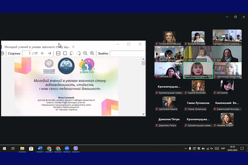Image resolution: width=248 pixels, height=165 pixels.
Task: Select continuous scroll page view icon
Action: point(58,53)
